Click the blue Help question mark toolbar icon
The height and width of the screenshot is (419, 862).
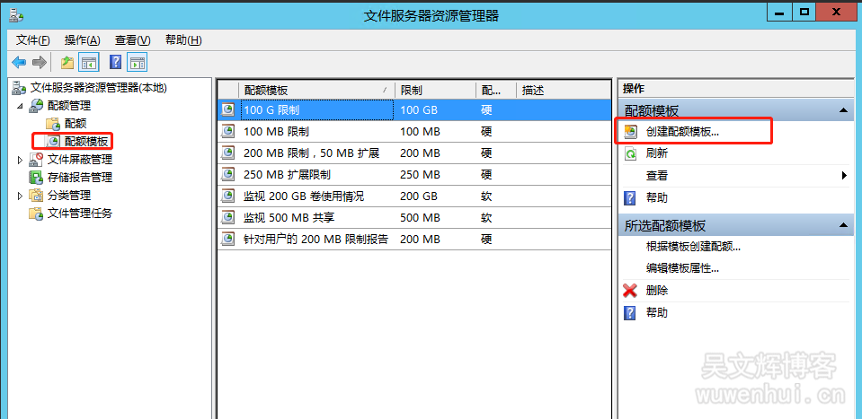click(115, 62)
